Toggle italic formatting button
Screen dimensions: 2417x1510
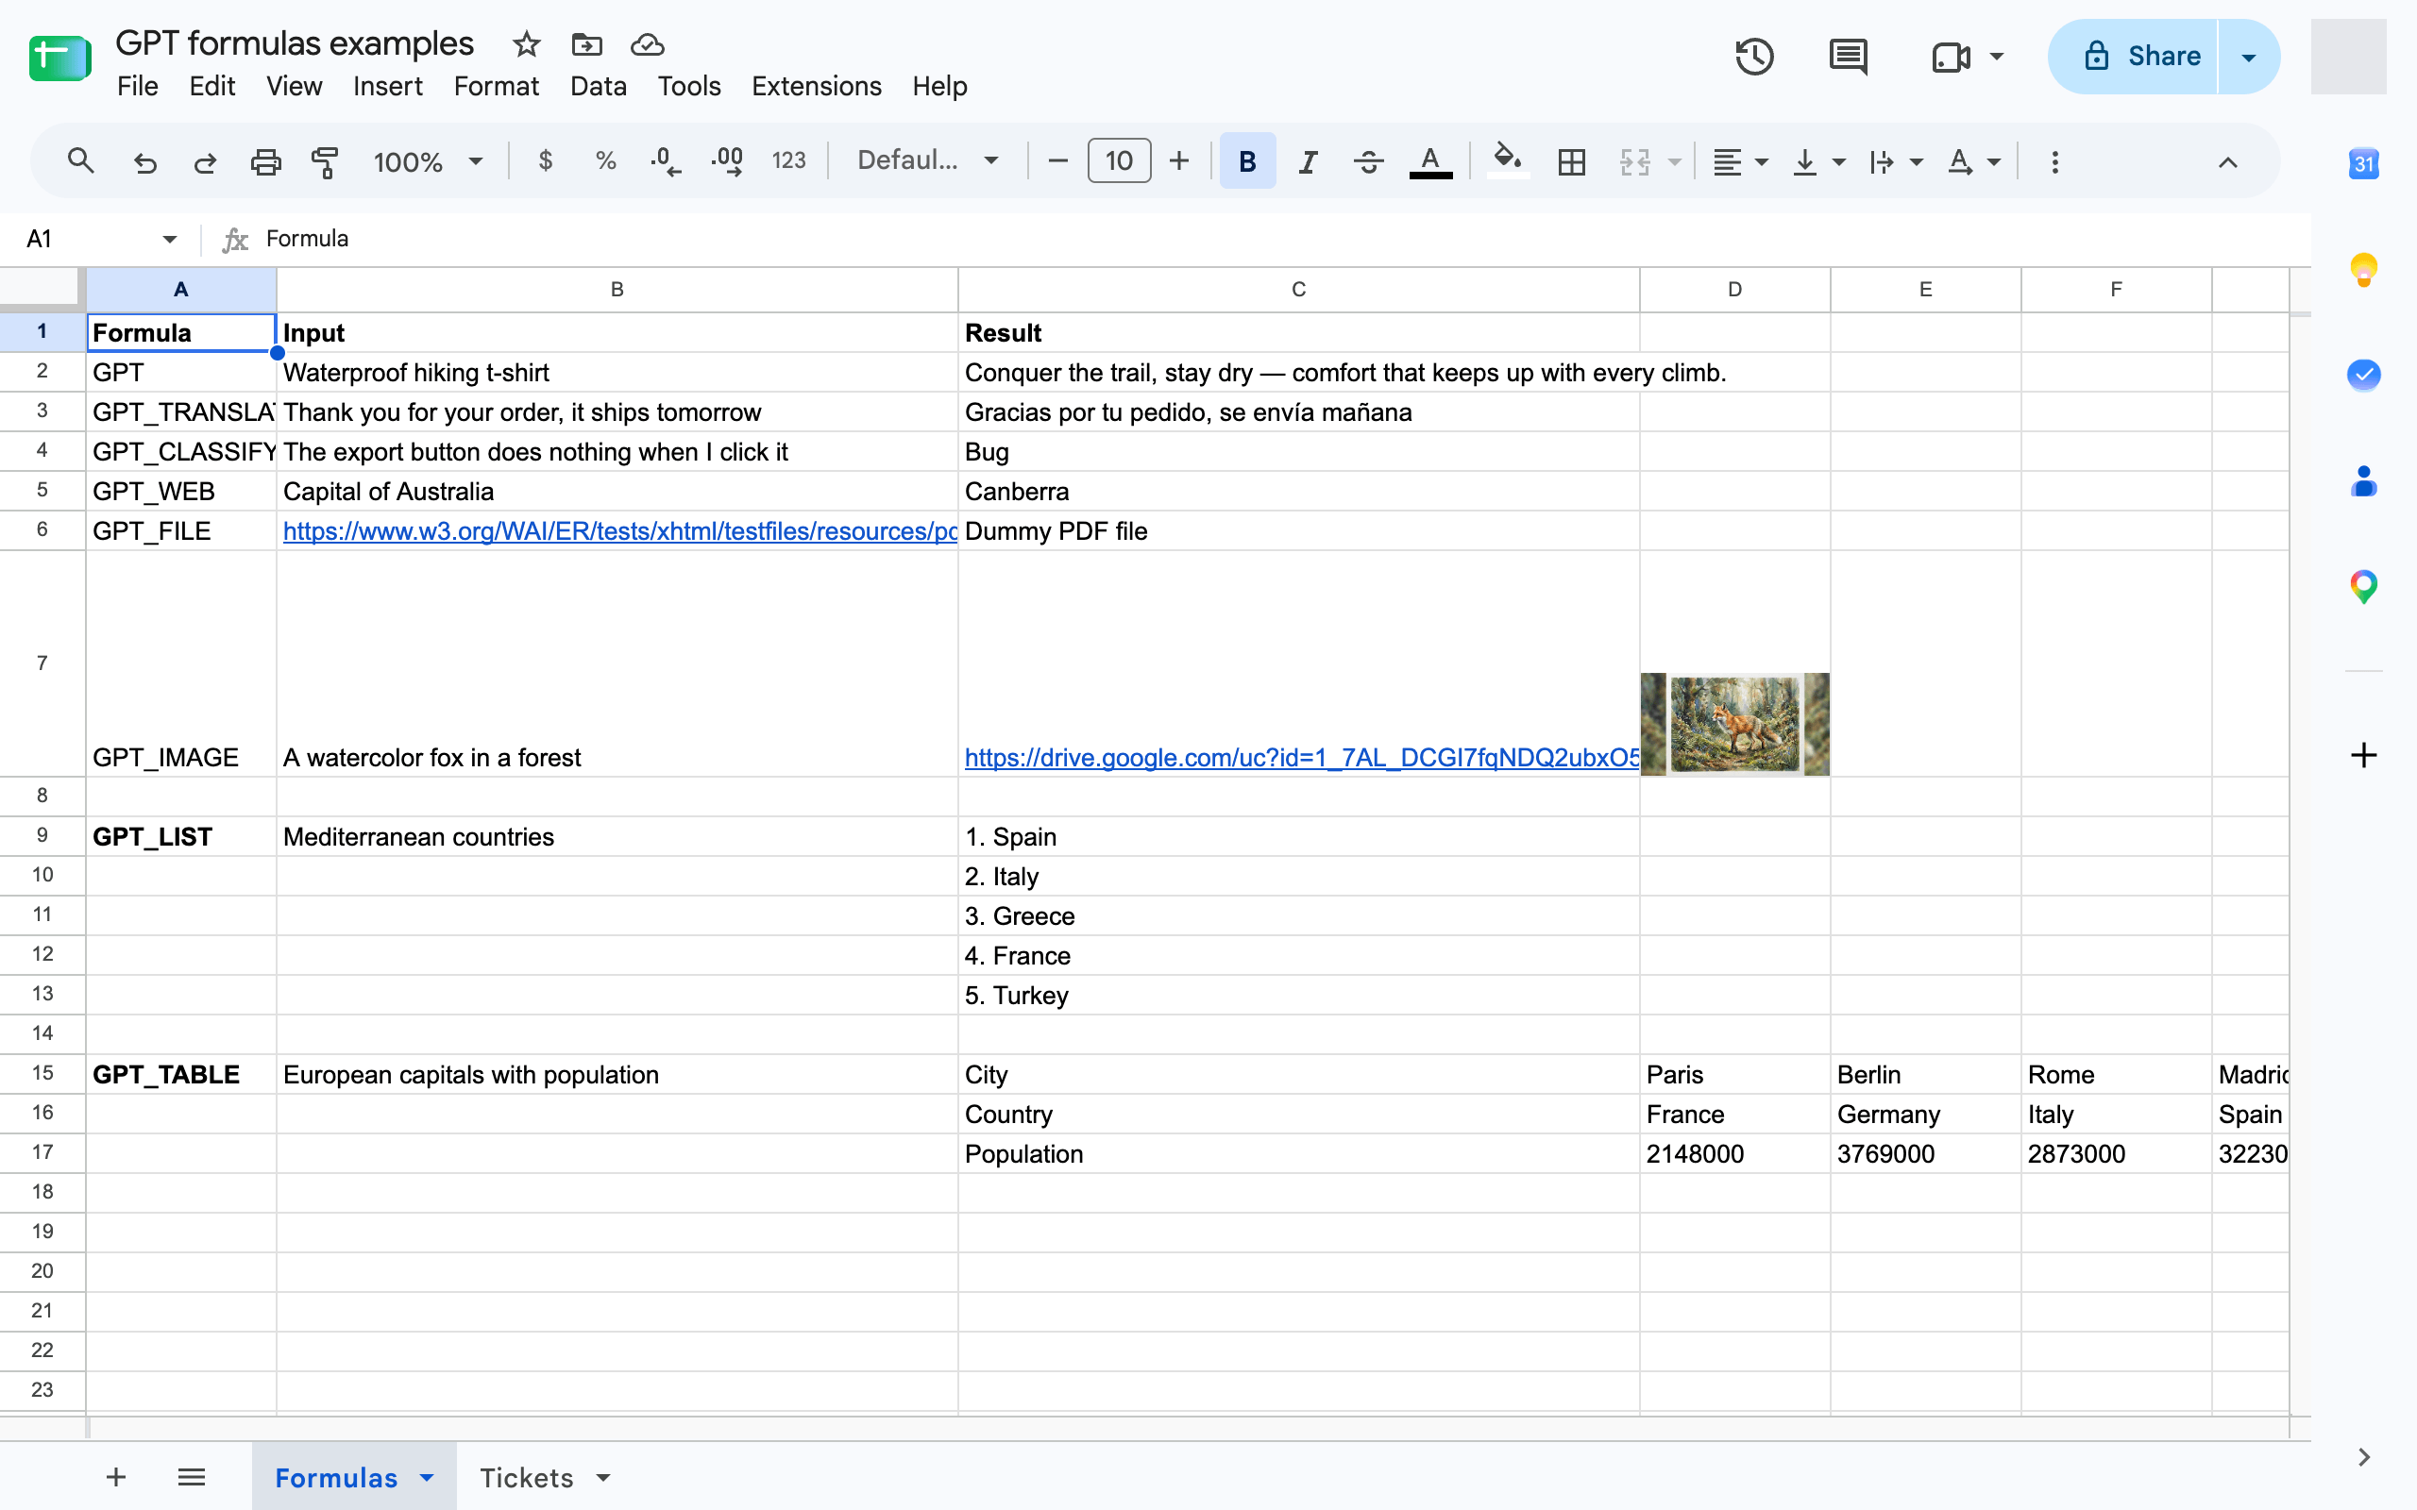1308,160
